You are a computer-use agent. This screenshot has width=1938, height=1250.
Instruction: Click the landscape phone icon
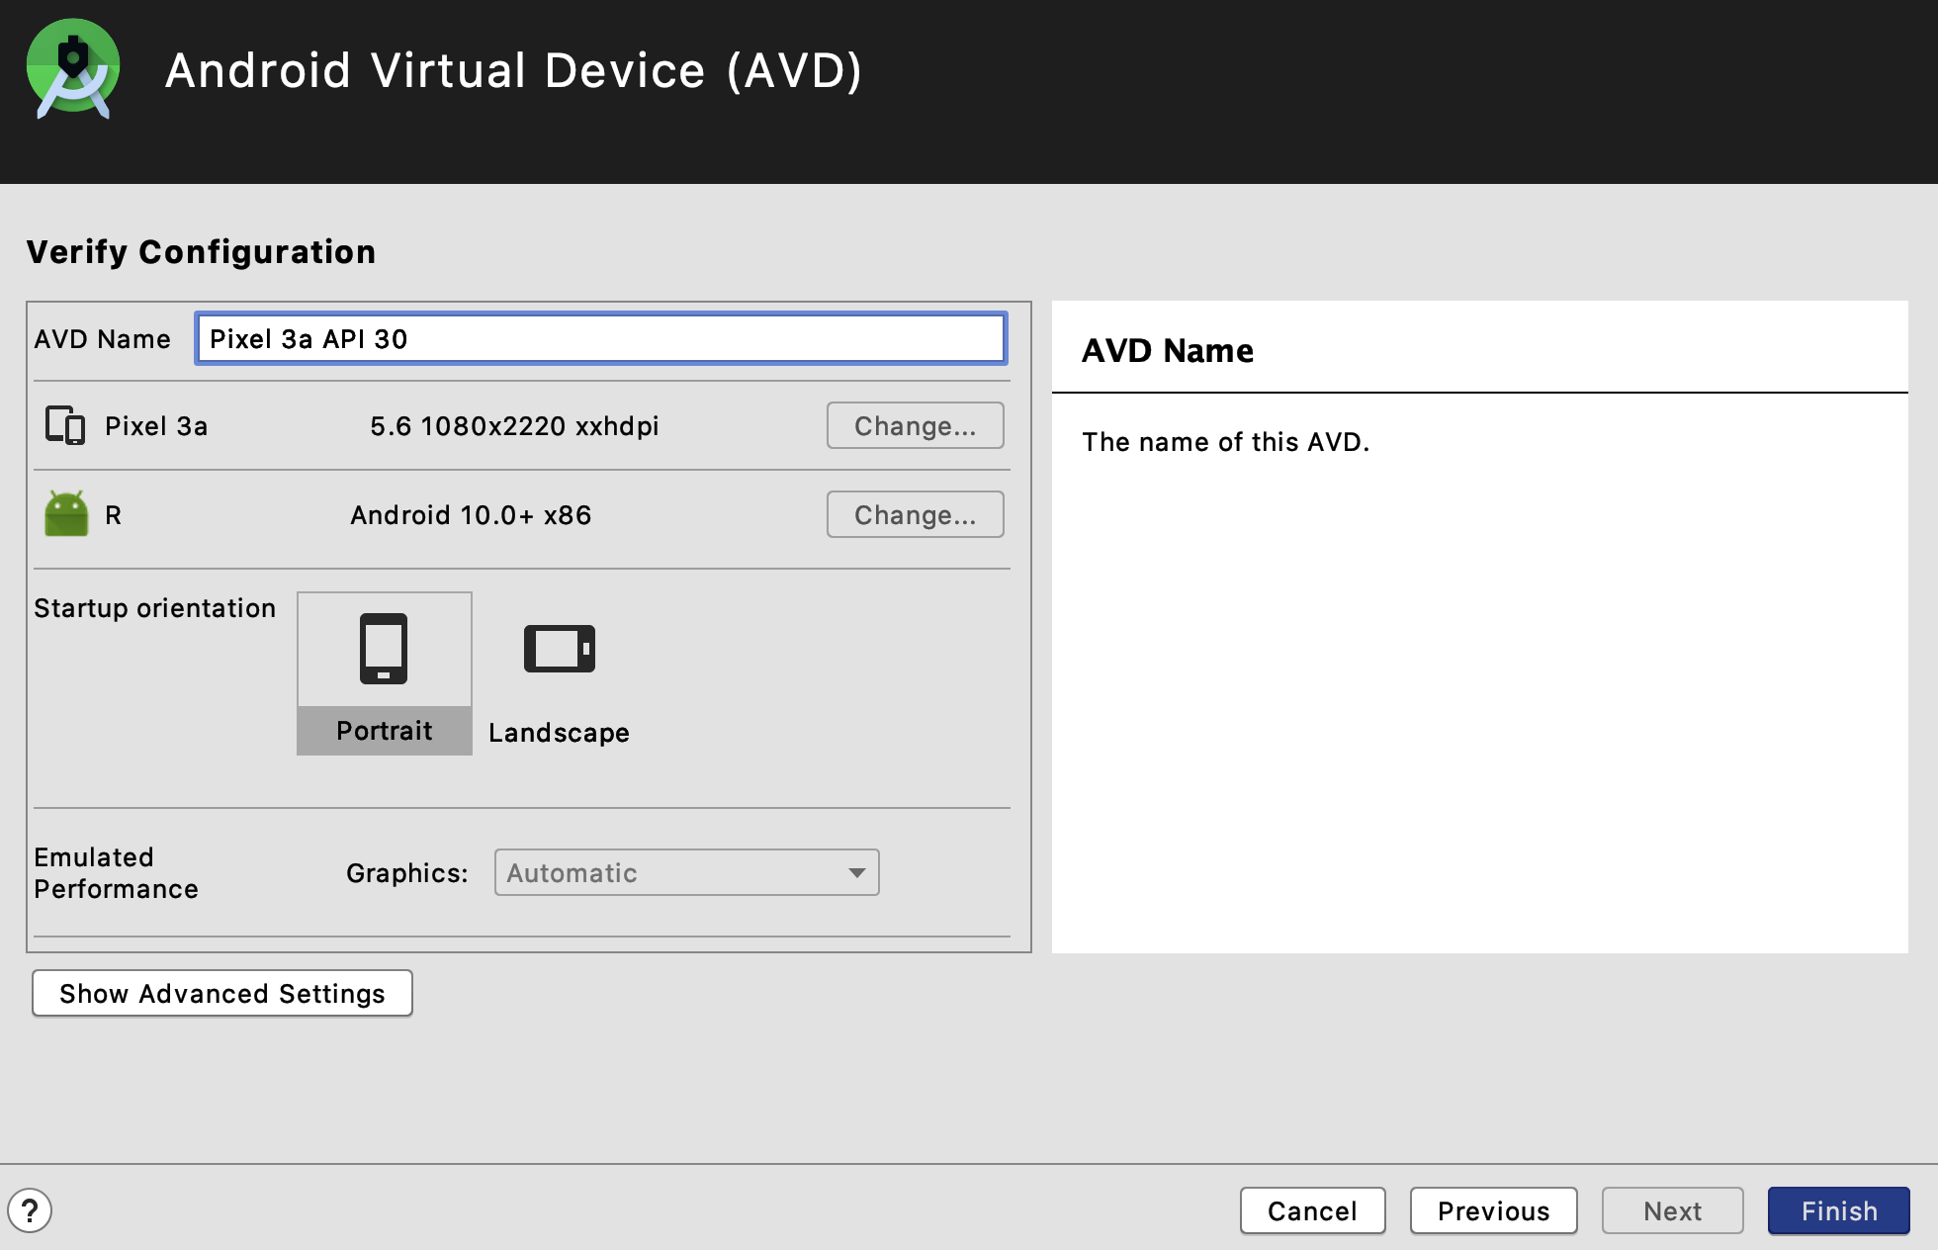click(559, 649)
